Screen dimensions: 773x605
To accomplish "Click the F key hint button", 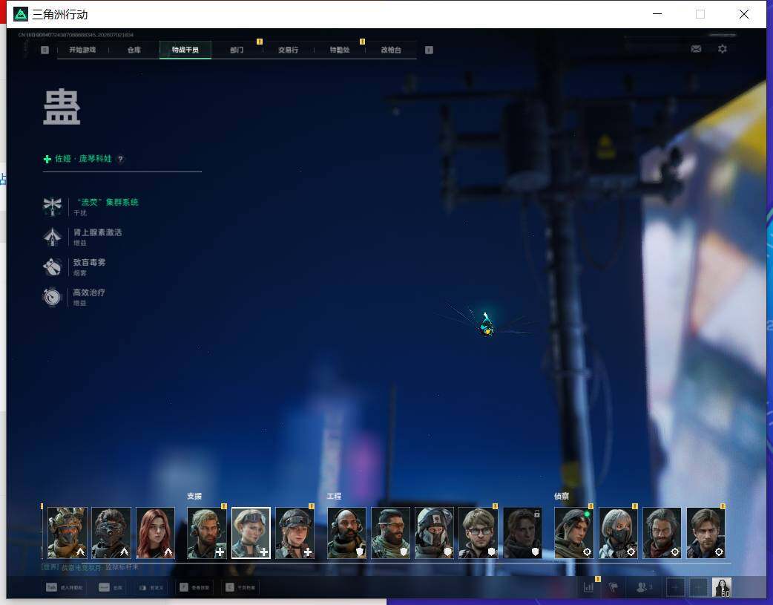I will pyautogui.click(x=184, y=587).
